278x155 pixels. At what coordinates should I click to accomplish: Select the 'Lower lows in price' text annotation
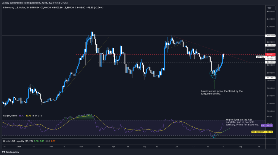(x=222, y=93)
